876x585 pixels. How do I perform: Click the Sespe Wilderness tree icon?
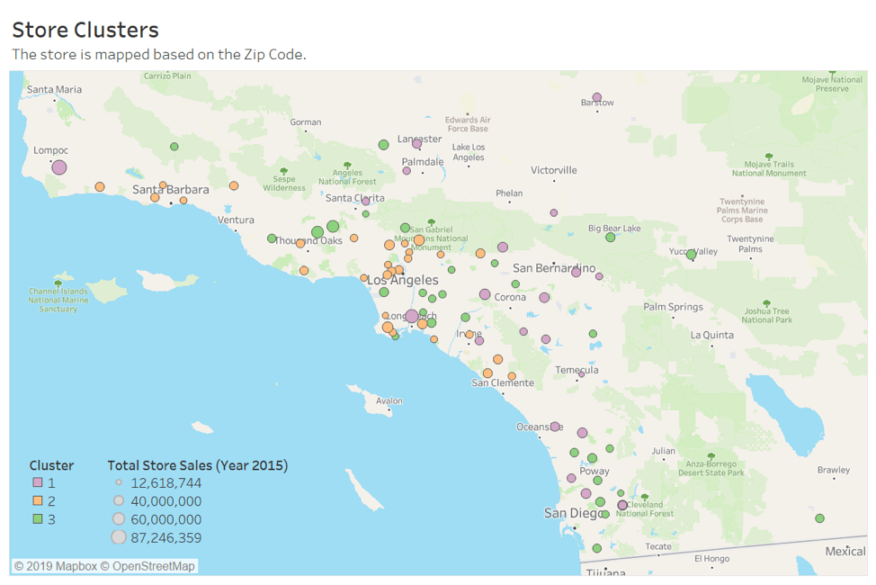click(284, 170)
